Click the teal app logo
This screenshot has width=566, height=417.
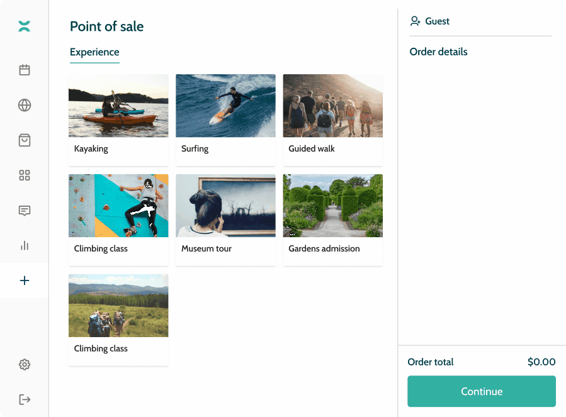click(x=25, y=26)
